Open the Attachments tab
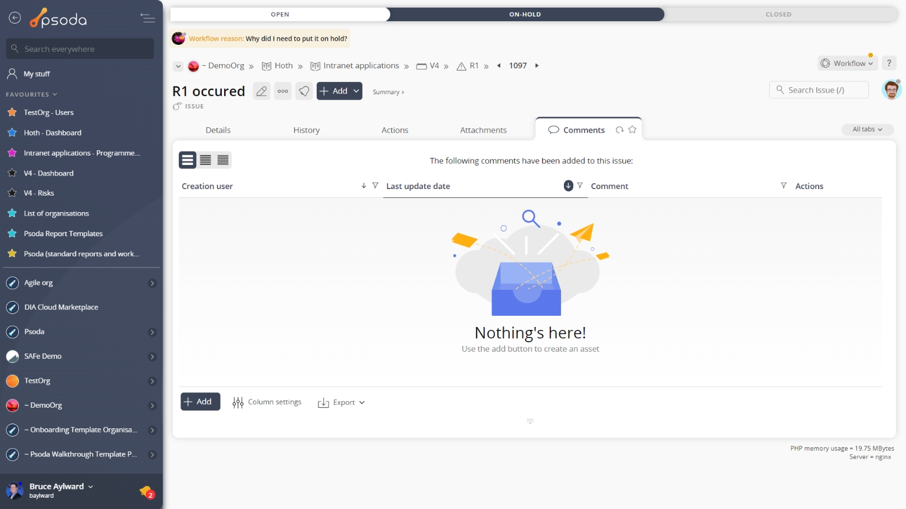Viewport: 906px width, 509px height. coord(483,130)
